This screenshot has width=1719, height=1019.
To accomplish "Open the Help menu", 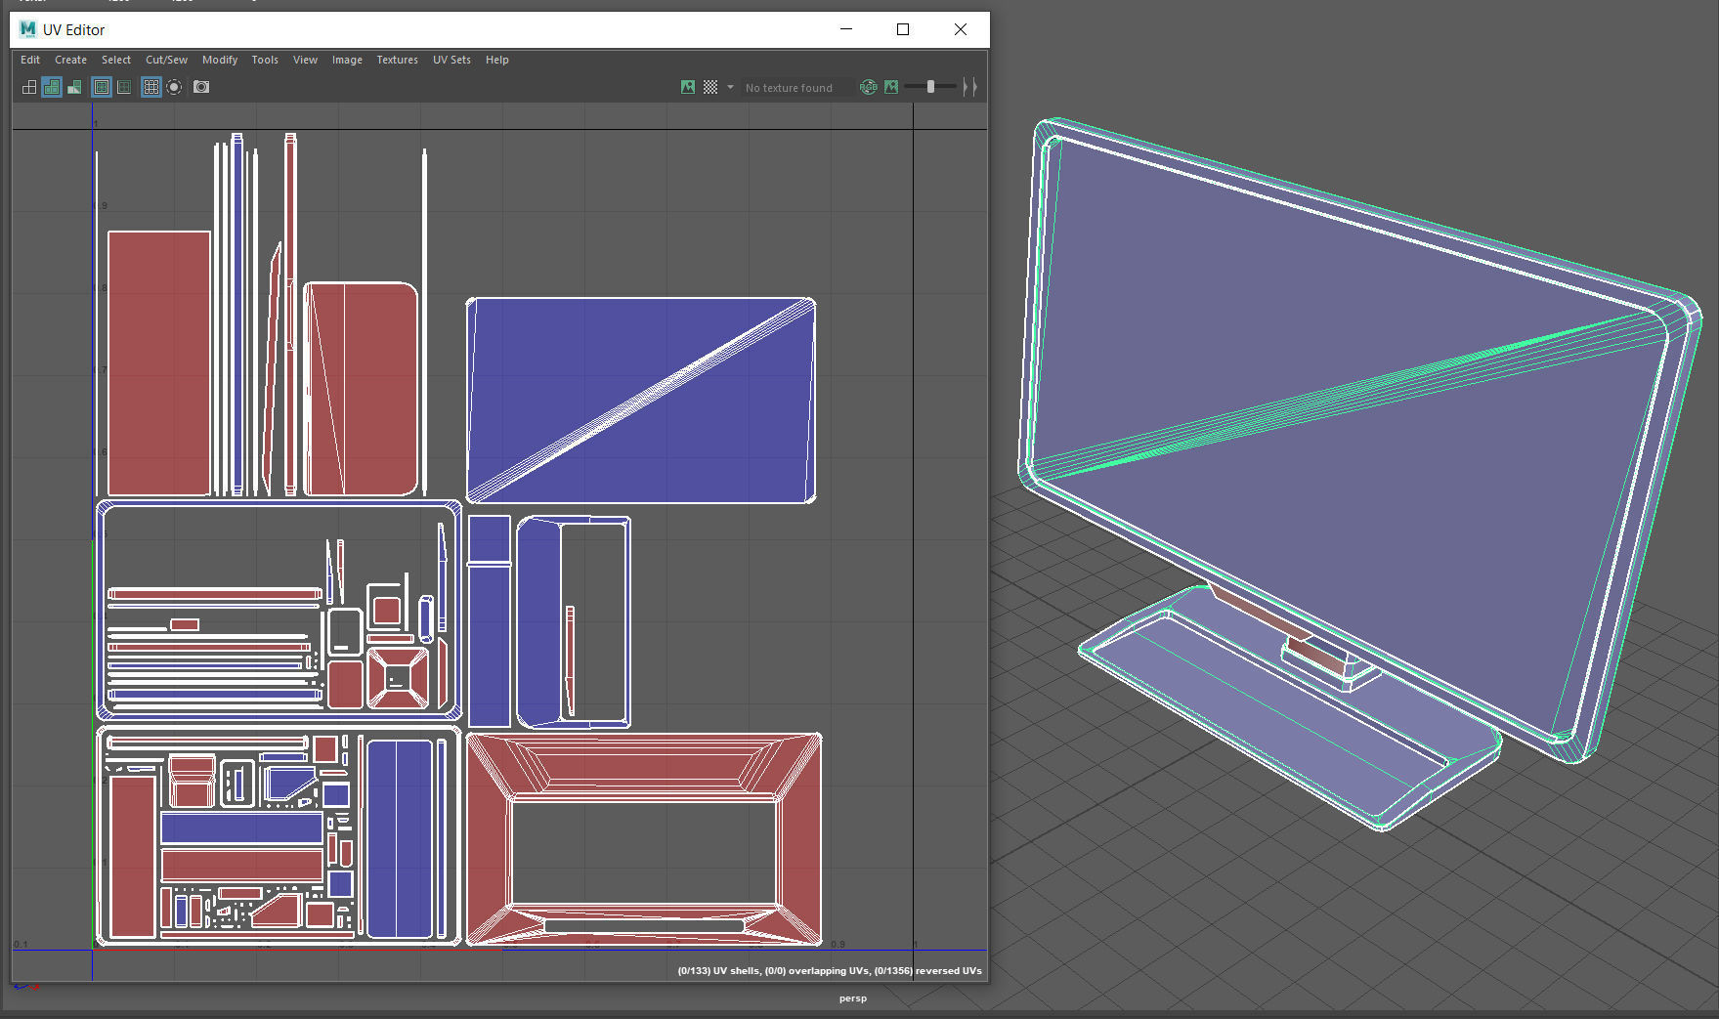I will click(x=496, y=60).
